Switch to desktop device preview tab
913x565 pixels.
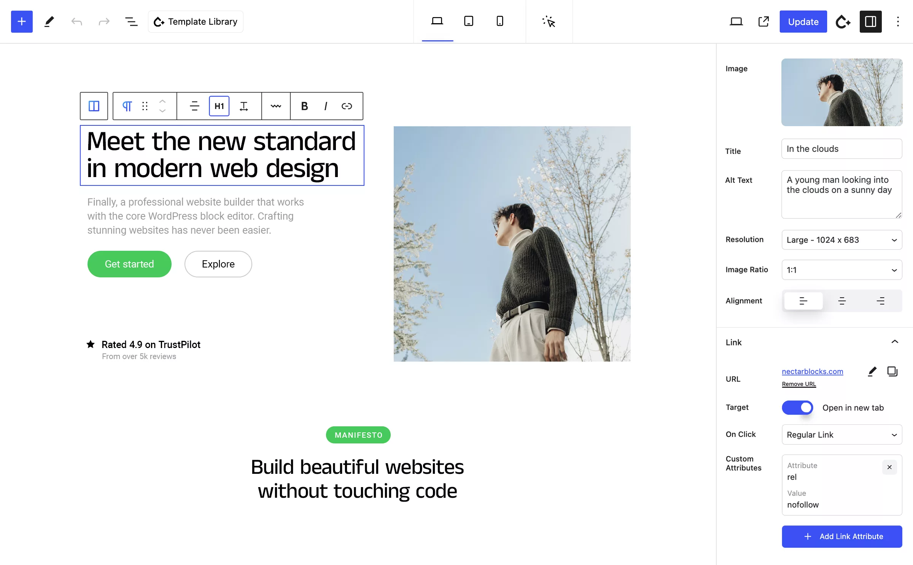(437, 21)
